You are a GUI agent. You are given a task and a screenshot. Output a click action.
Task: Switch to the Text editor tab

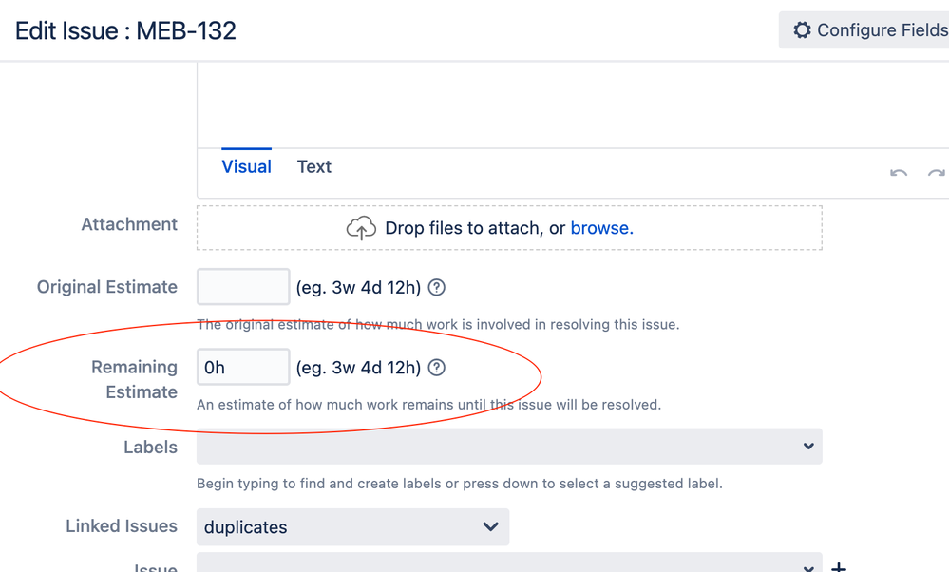(x=314, y=166)
